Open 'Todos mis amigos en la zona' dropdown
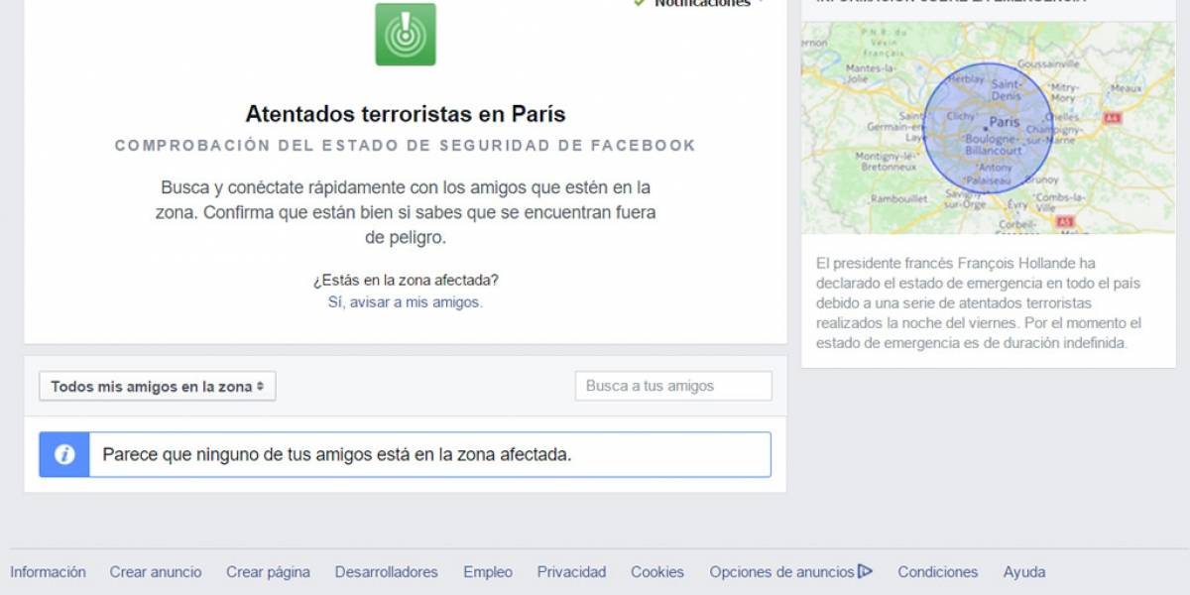The height and width of the screenshot is (595, 1190). (158, 387)
